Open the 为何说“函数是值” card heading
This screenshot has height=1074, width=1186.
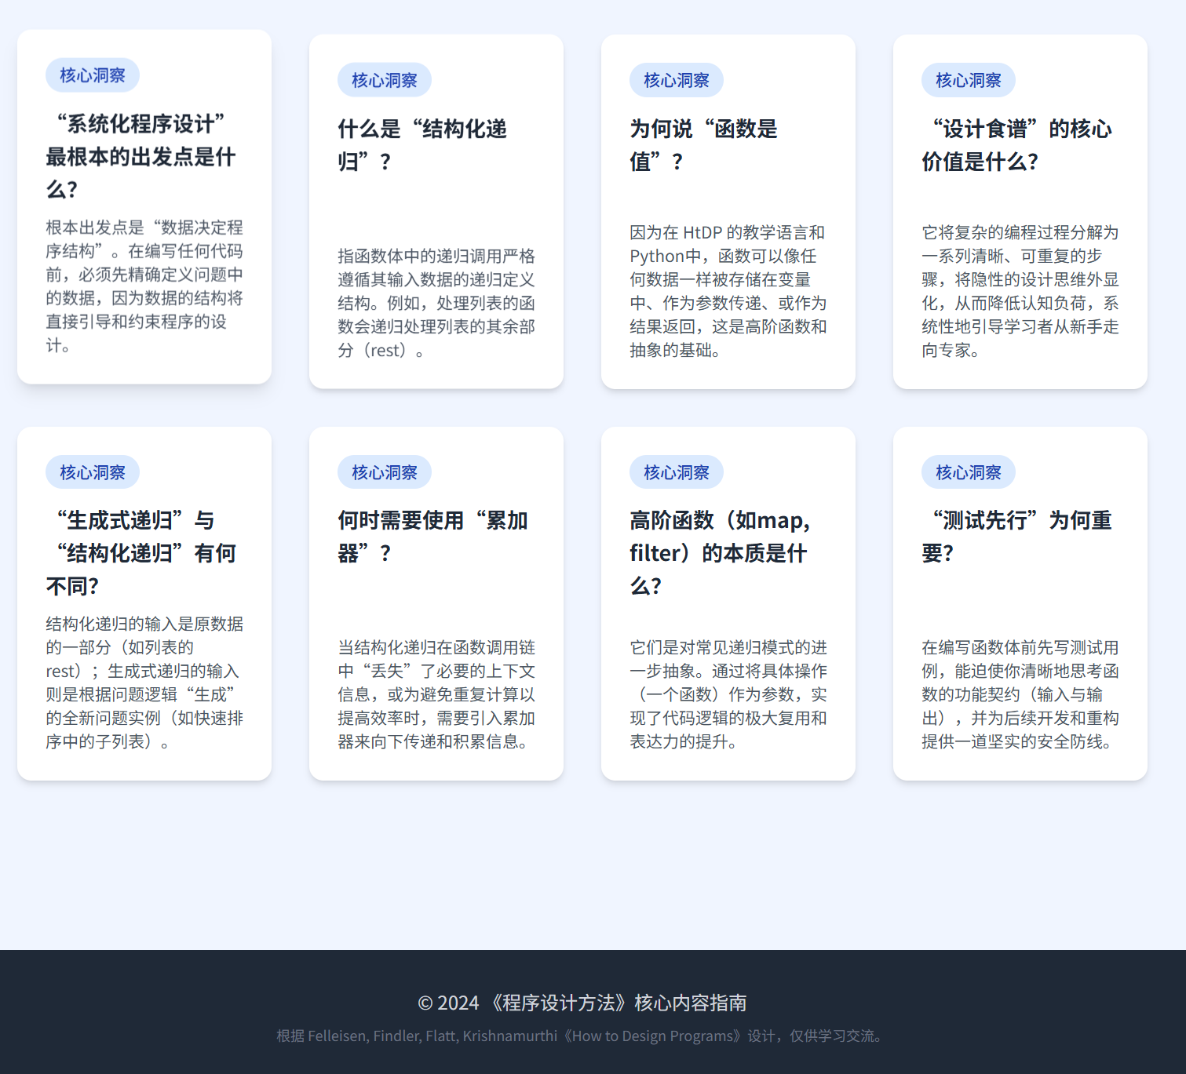703,145
